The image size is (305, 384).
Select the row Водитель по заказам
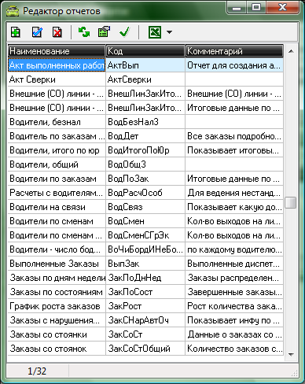[x=145, y=136]
